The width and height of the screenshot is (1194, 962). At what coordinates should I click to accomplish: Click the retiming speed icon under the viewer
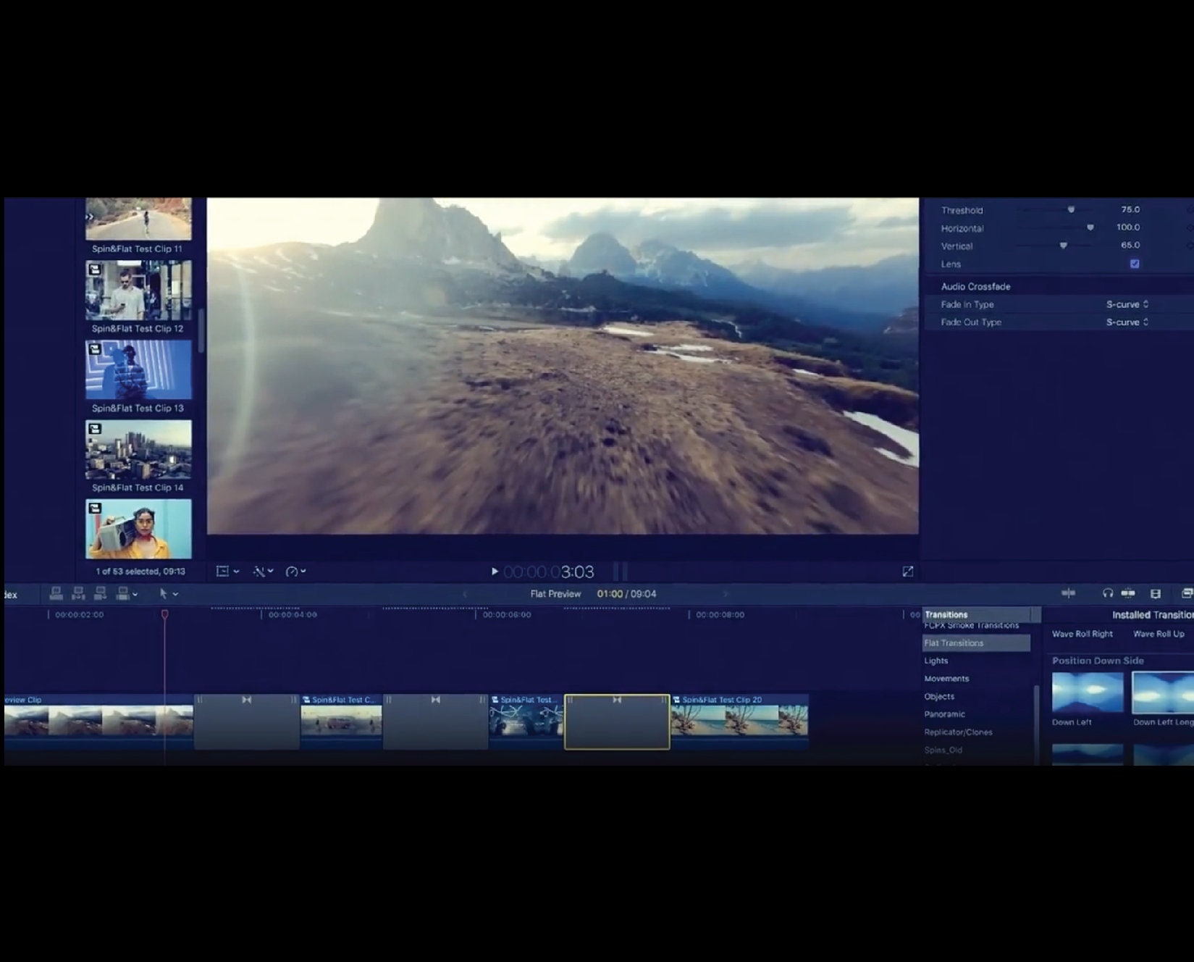tap(291, 571)
